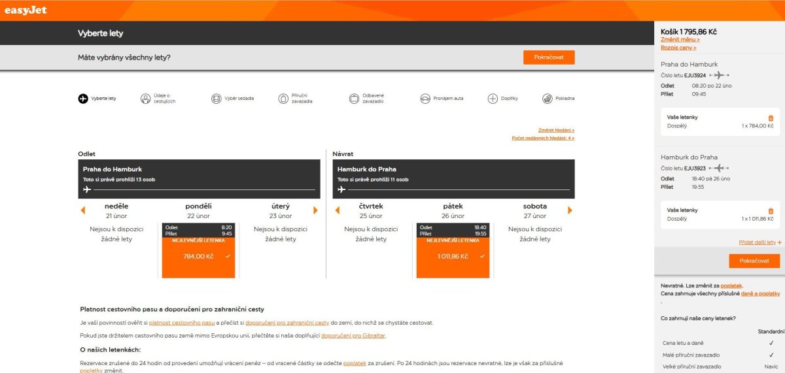Click the Odbavené zavazadlo step icon

click(x=355, y=99)
